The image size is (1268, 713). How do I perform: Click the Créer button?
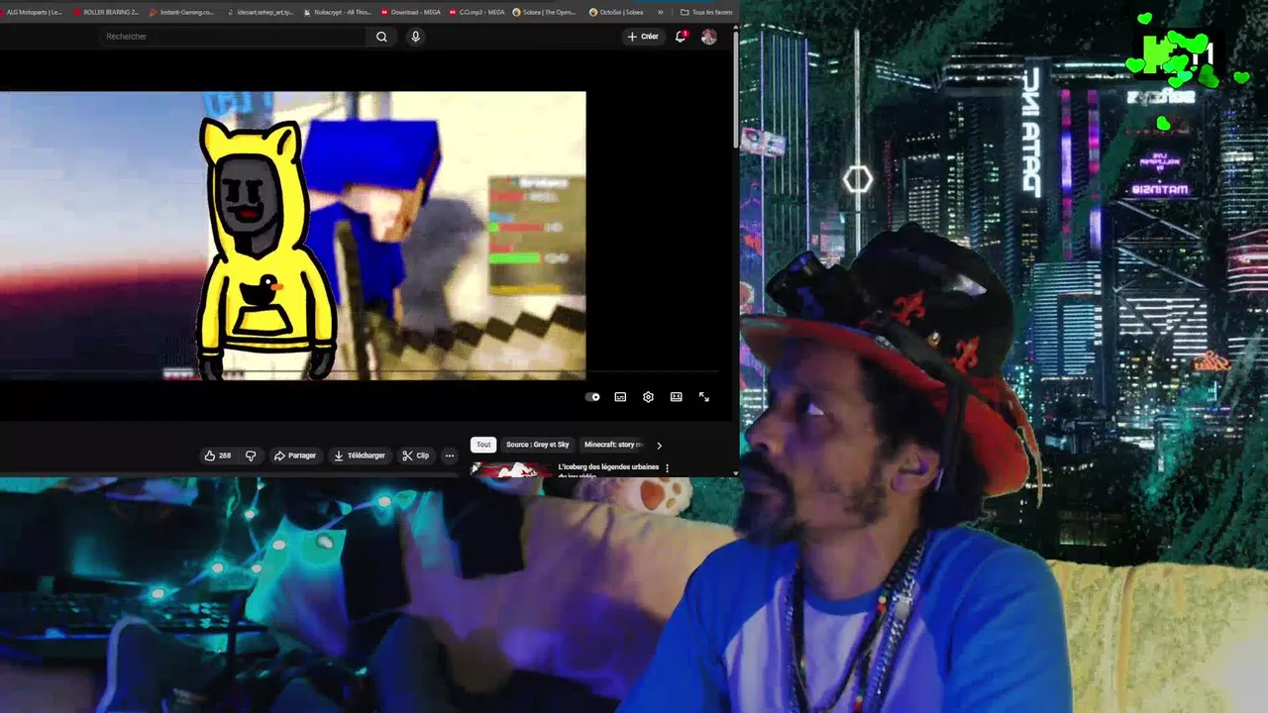[643, 37]
